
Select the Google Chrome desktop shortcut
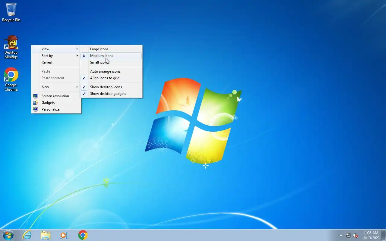11,79
